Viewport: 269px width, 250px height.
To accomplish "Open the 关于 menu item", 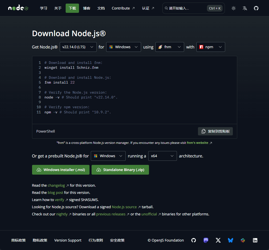I will pos(58,8).
